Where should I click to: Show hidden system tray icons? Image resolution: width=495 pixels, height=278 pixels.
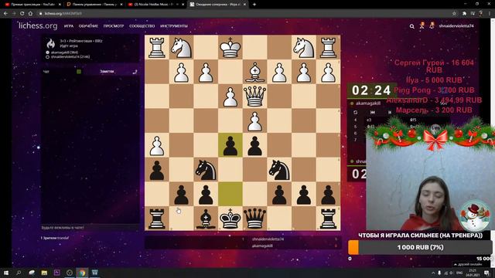(x=433, y=273)
